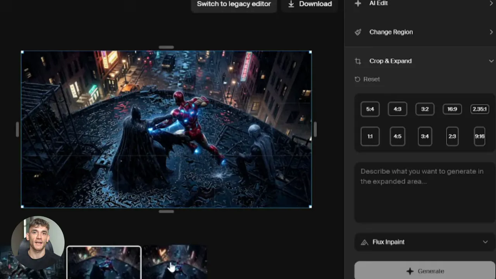Click the Generate button

point(425,271)
